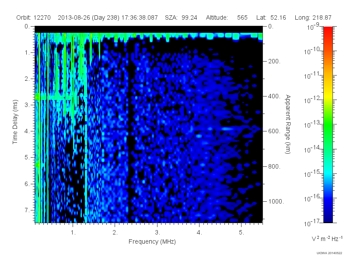This screenshot has width=350, height=262.
Task: Click the '600.' apparent range tick label
Action: [x=274, y=131]
